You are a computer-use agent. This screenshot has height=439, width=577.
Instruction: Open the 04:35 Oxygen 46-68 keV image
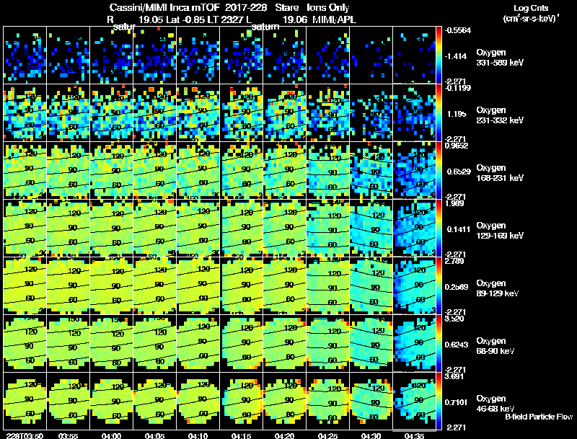point(414,401)
